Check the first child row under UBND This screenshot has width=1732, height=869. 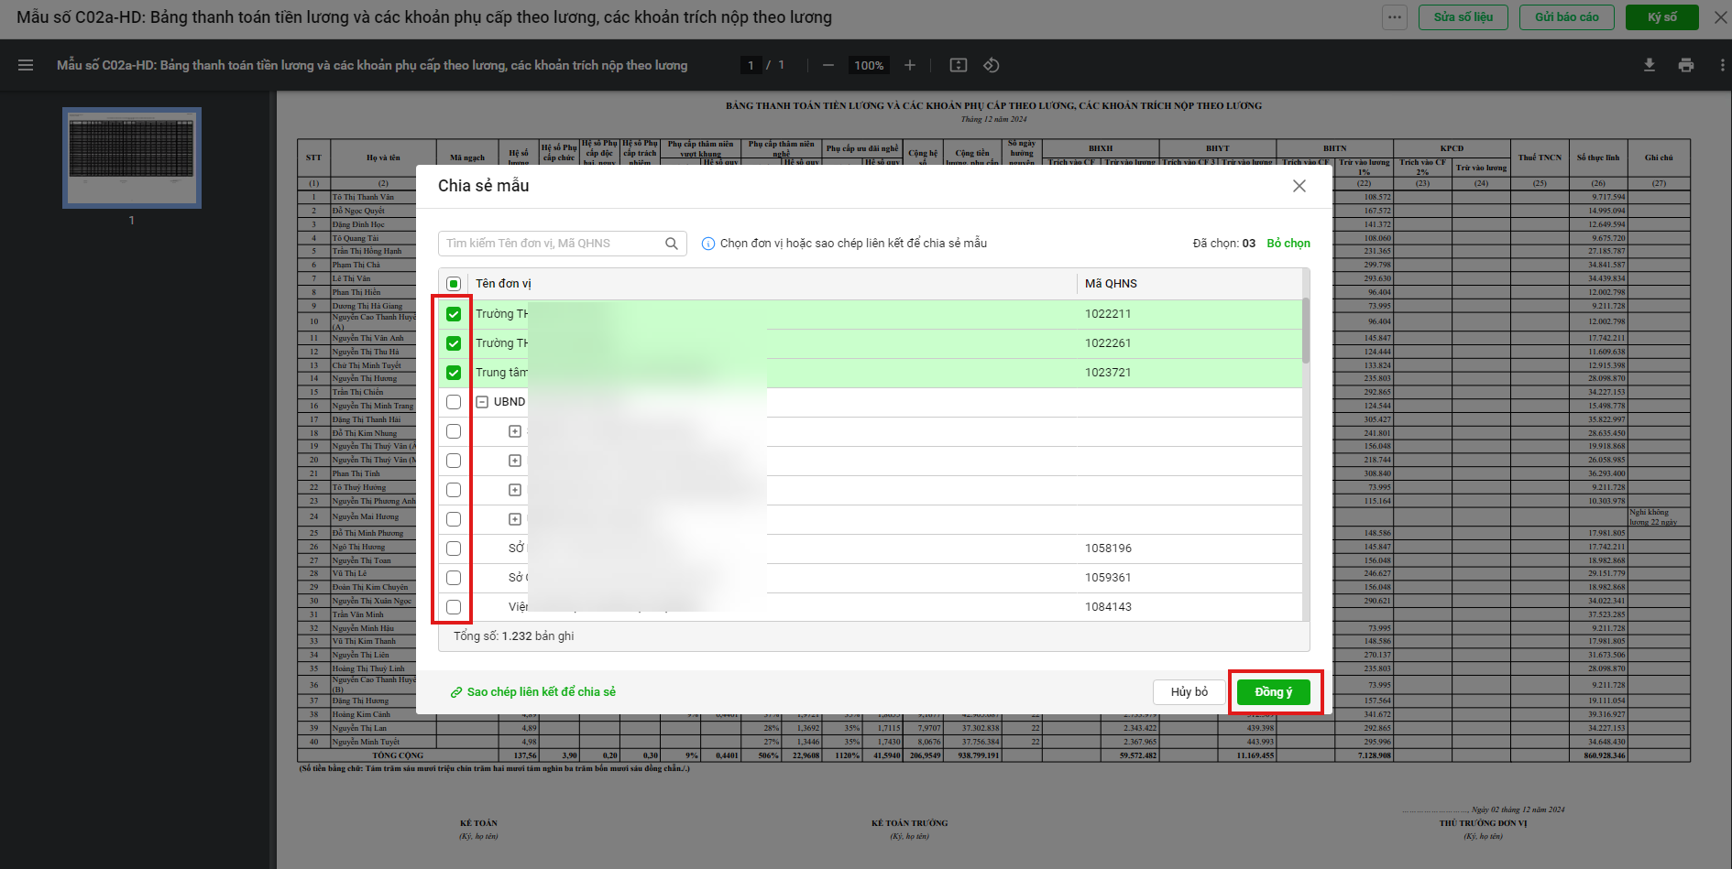(x=454, y=431)
